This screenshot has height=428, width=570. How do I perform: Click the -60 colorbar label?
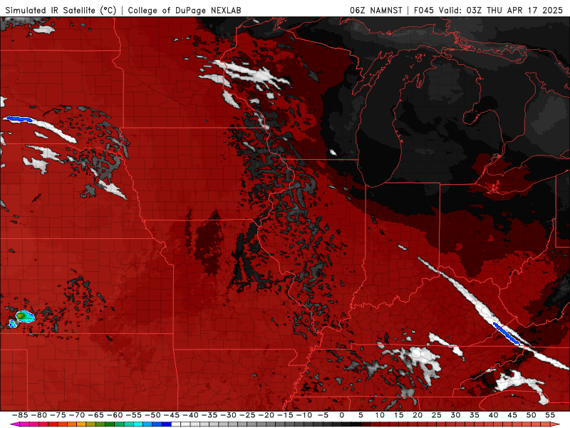click(115, 415)
